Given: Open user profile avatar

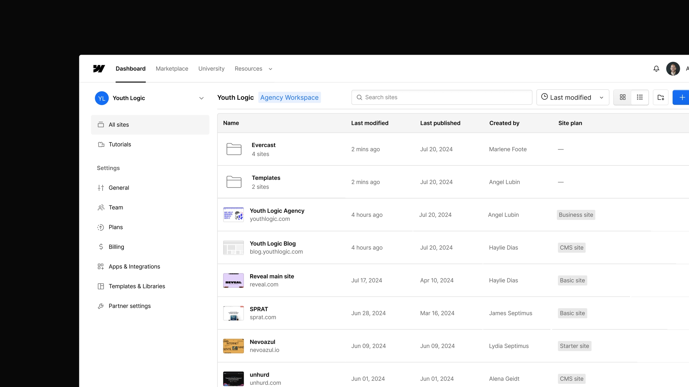Looking at the screenshot, I should tap(673, 69).
